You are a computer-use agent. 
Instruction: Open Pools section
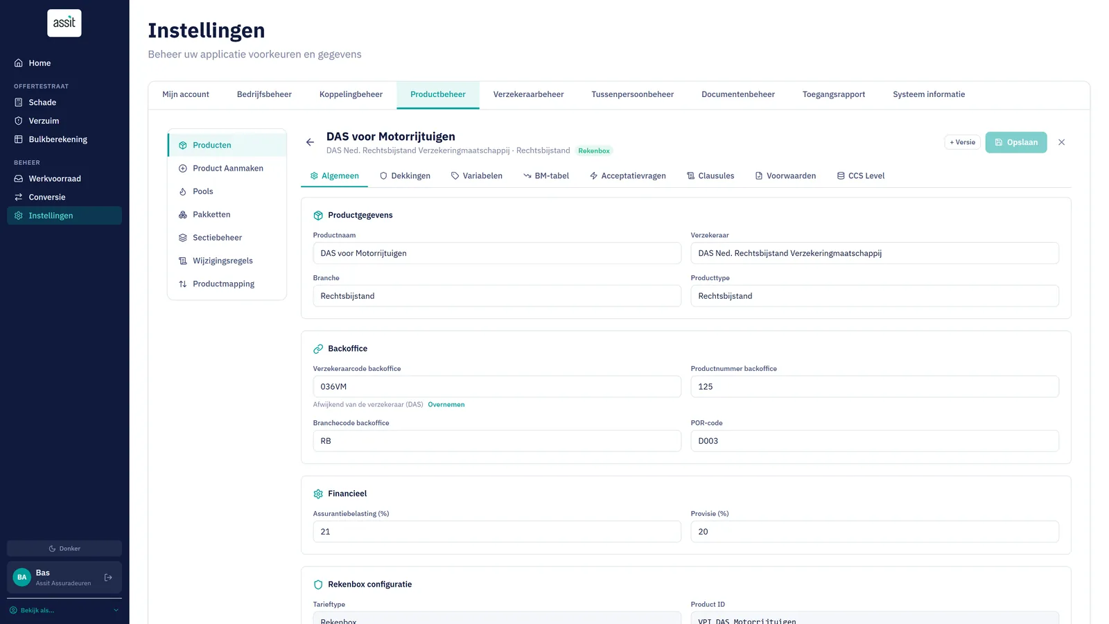(227, 191)
